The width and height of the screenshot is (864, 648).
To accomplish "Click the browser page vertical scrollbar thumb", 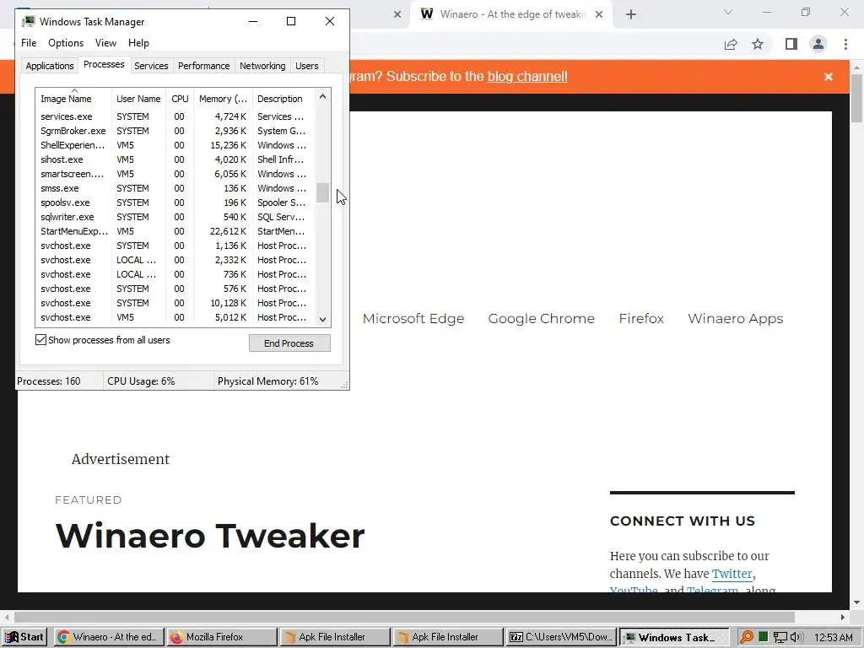I will pyautogui.click(x=856, y=98).
